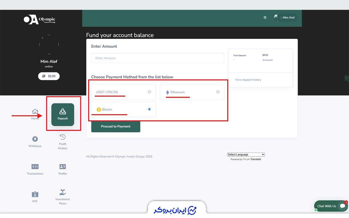
Task: Click the Withdraw up-arrow icon
Action: (35, 139)
